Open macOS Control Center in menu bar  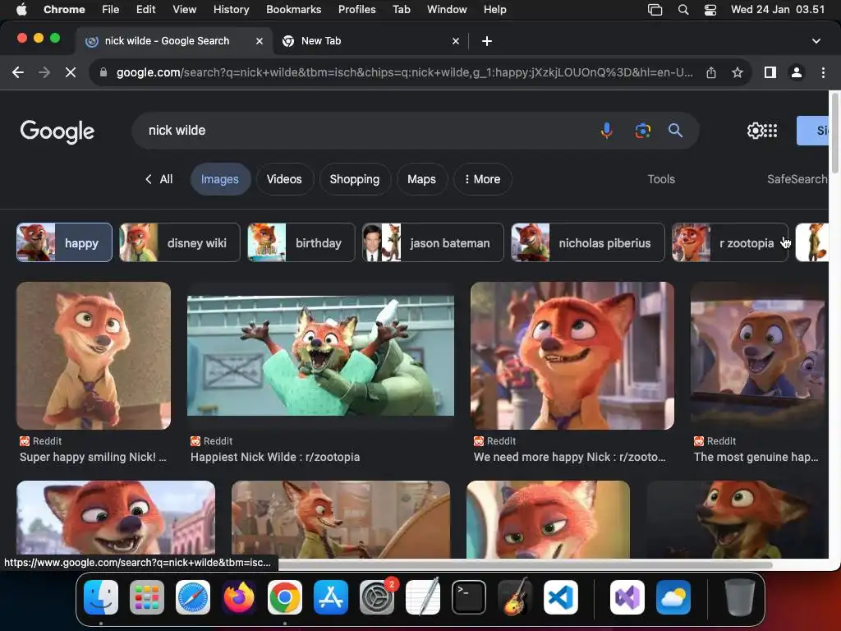point(710,10)
